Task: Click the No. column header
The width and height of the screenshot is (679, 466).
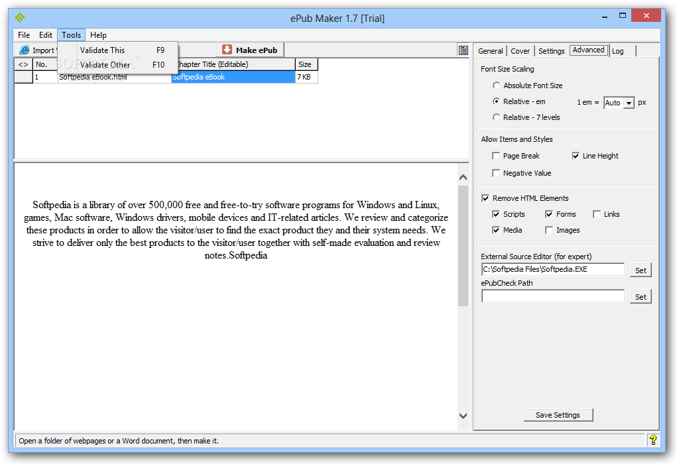Action: pyautogui.click(x=45, y=64)
